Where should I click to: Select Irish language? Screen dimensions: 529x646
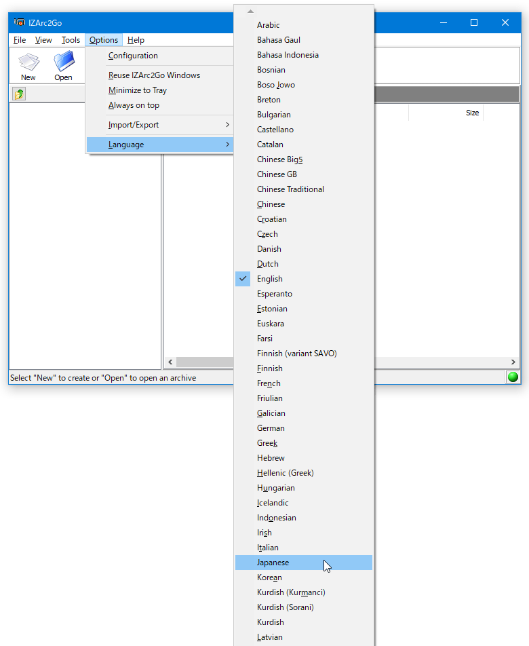tap(304, 533)
